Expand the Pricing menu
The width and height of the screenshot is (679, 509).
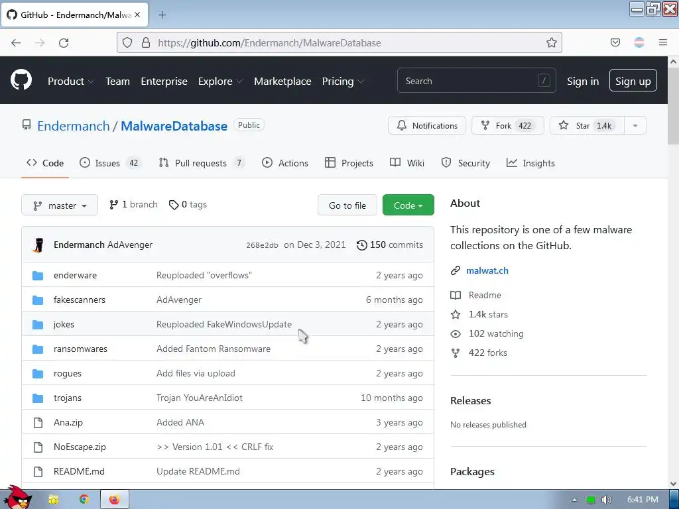pyautogui.click(x=343, y=81)
